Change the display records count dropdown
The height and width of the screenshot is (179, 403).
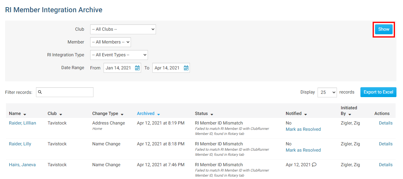coord(327,92)
